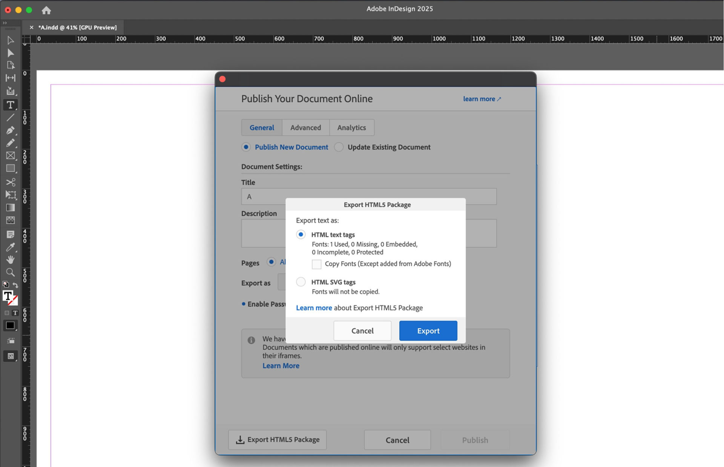Activate the Pen tool
Image resolution: width=724 pixels, height=467 pixels.
point(10,130)
